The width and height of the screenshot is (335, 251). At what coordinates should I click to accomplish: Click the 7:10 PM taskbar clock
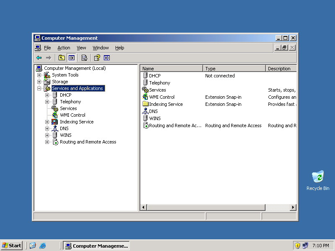[x=320, y=246]
